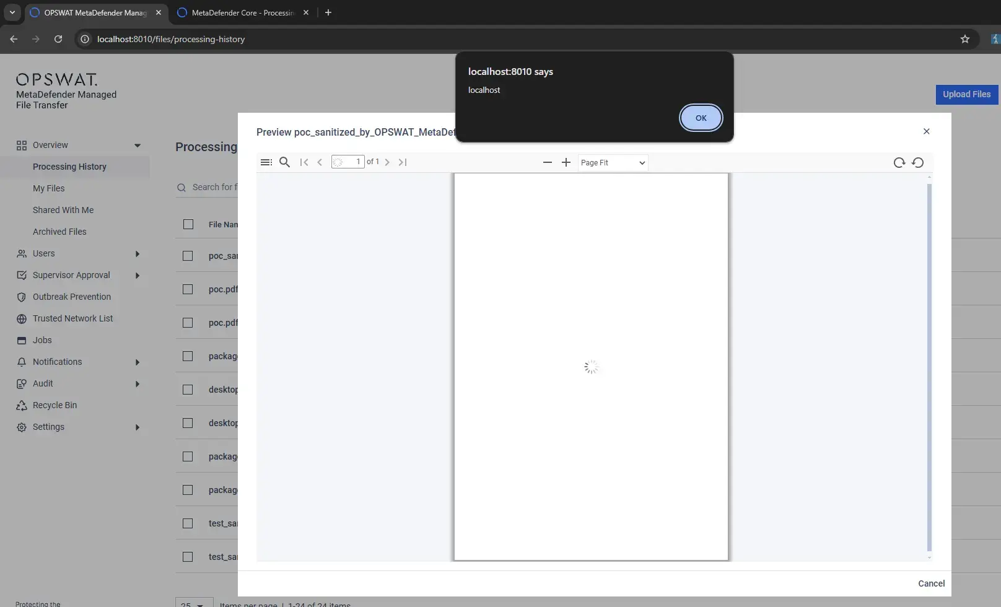Check the first desktop row checkbox

(x=188, y=390)
